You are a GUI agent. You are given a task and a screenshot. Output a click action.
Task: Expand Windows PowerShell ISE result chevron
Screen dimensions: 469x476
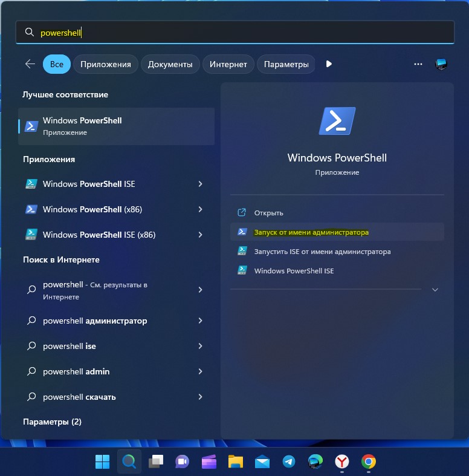[x=200, y=184]
